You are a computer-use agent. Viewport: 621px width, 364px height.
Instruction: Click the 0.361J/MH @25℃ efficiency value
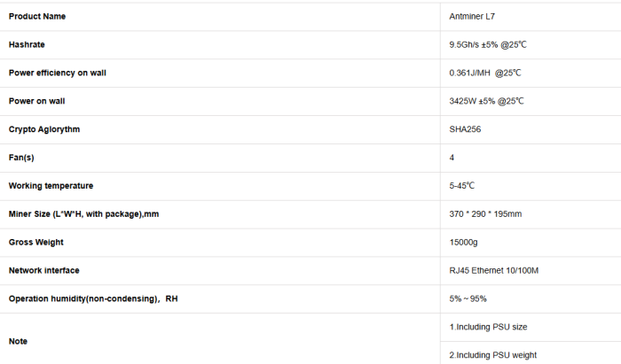click(x=484, y=73)
